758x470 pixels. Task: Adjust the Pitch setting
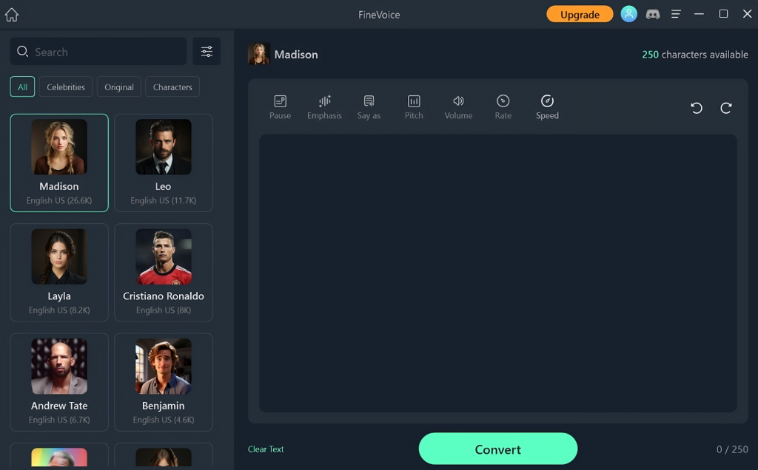(414, 107)
